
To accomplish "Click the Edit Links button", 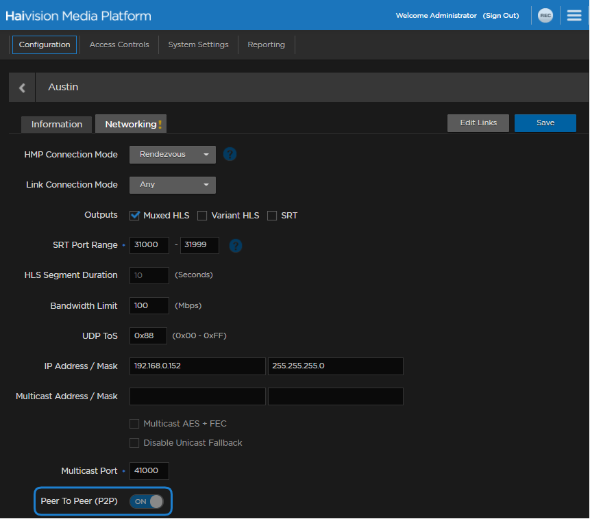I will click(x=478, y=123).
